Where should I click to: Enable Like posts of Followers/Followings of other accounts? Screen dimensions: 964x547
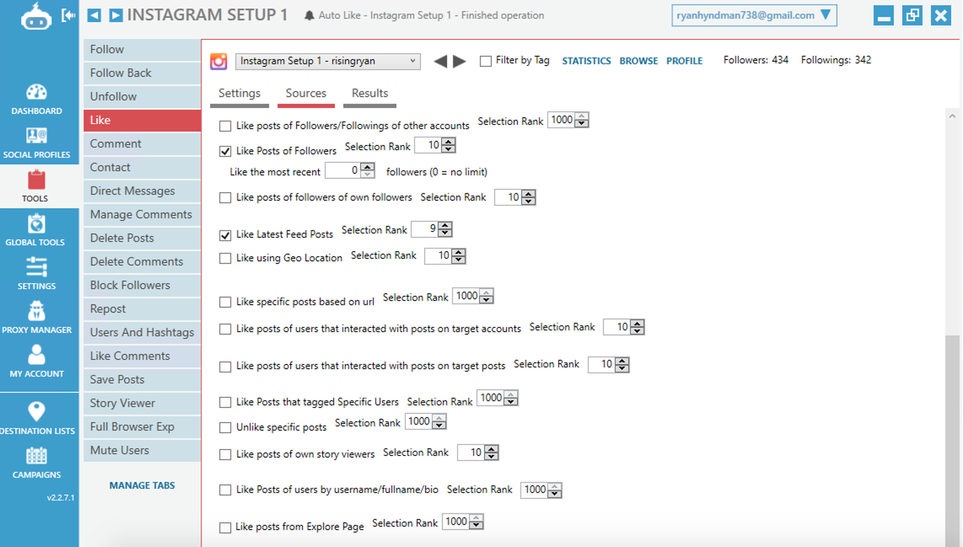point(225,126)
